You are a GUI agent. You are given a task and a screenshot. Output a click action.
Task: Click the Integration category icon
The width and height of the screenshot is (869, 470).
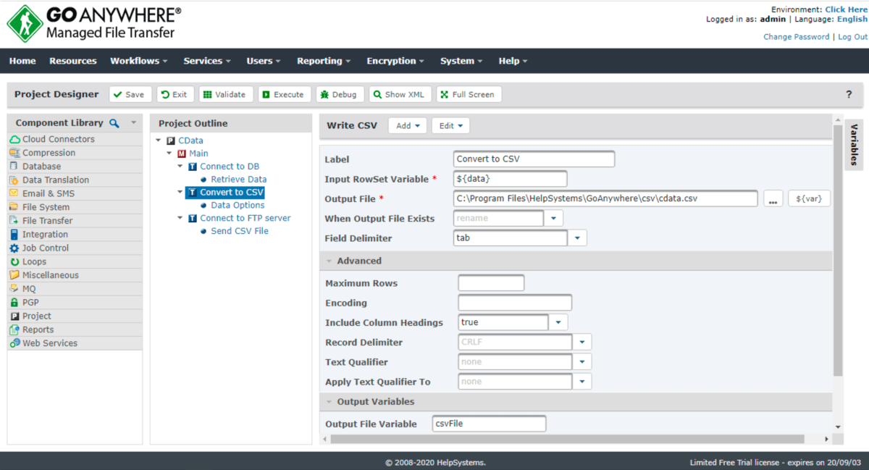click(14, 235)
